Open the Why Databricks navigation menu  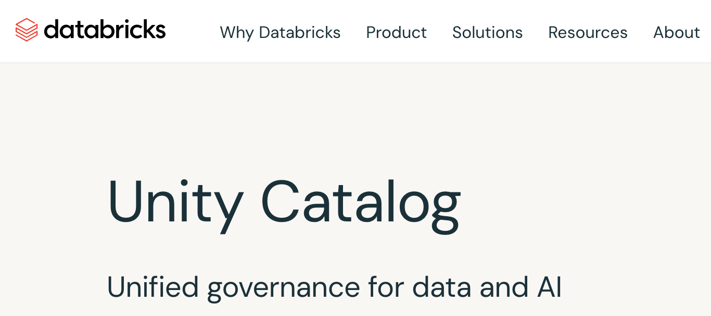[x=280, y=32]
